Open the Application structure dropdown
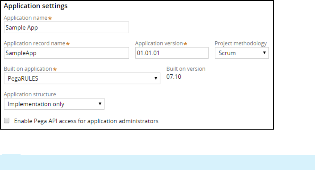 [54, 104]
